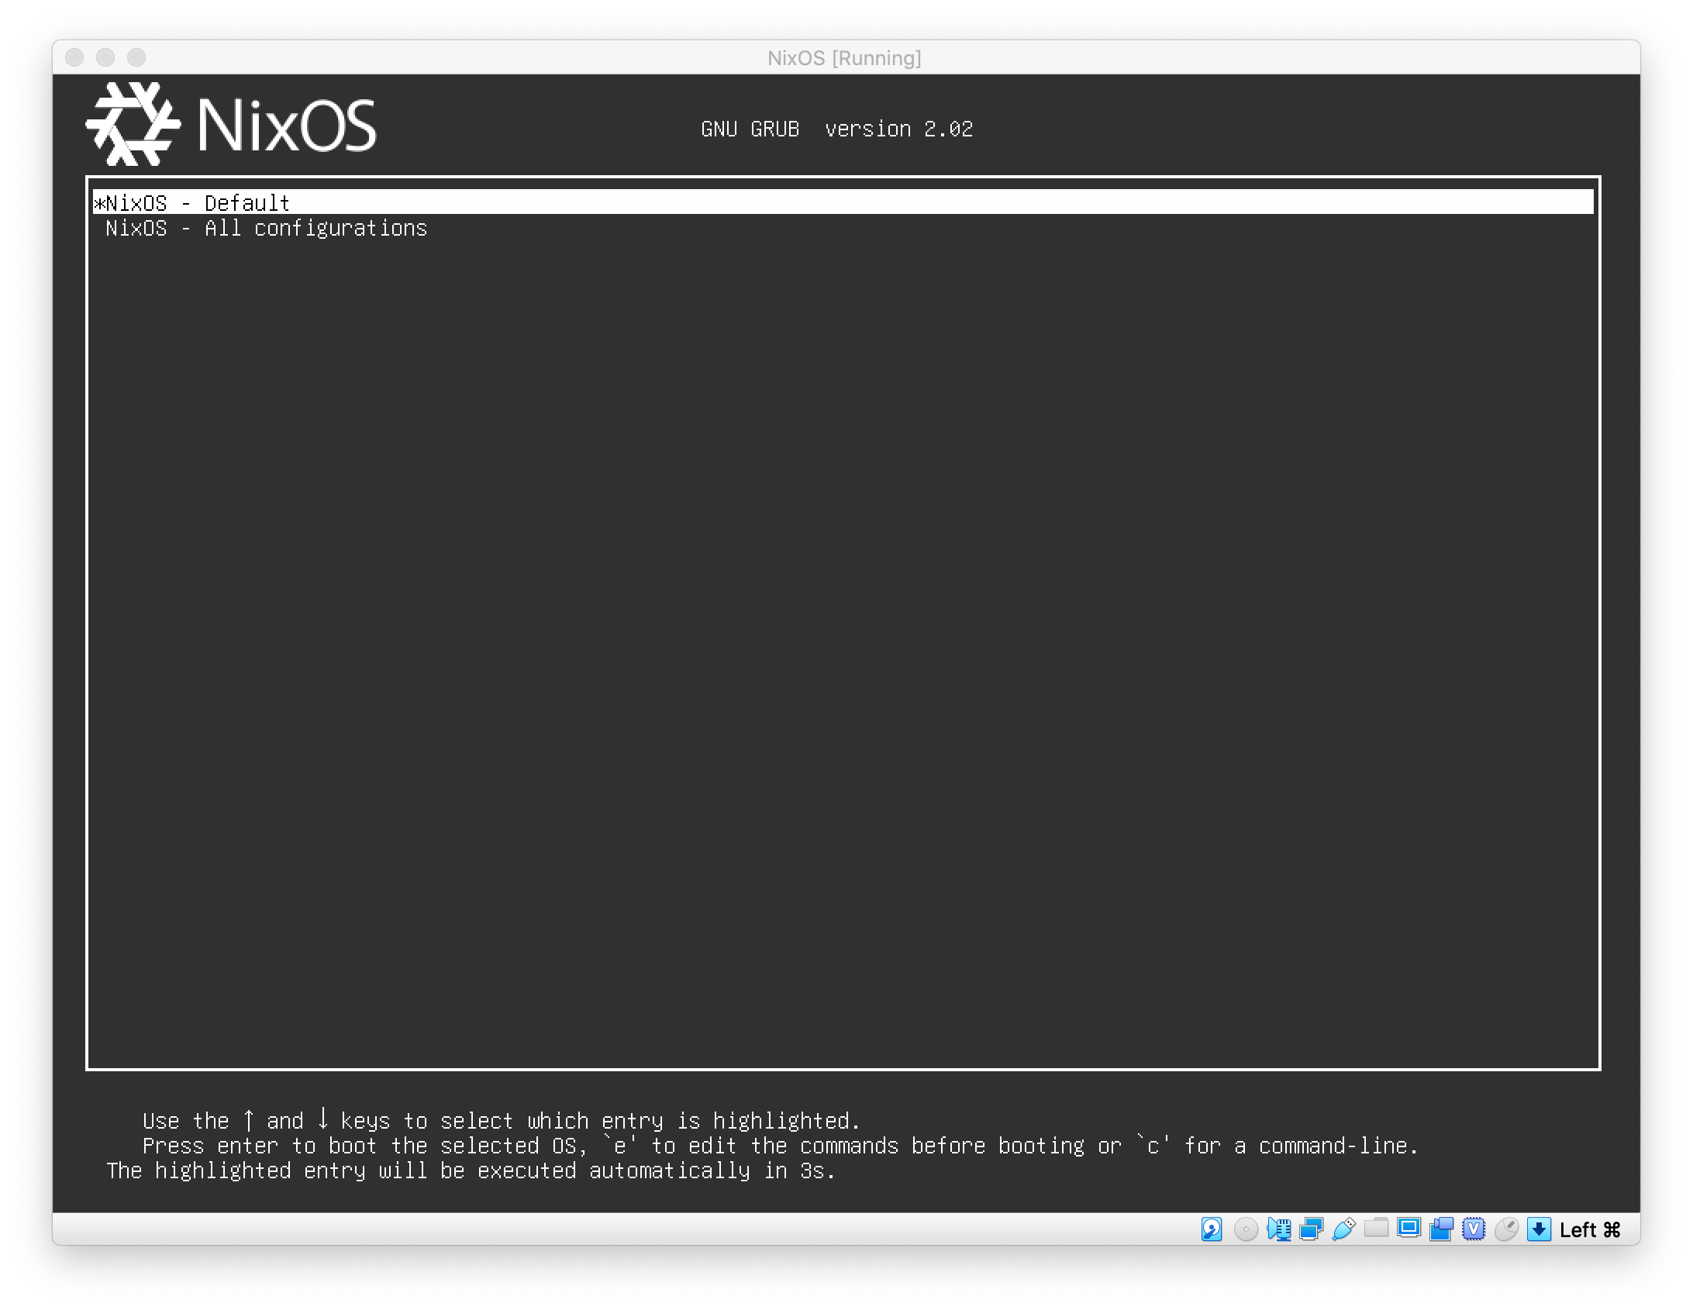The width and height of the screenshot is (1693, 1310).
Task: Click the NixOS [Running] window title
Action: click(844, 58)
